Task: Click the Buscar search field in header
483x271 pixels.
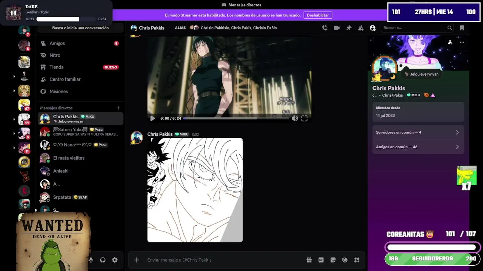Action: (x=417, y=28)
